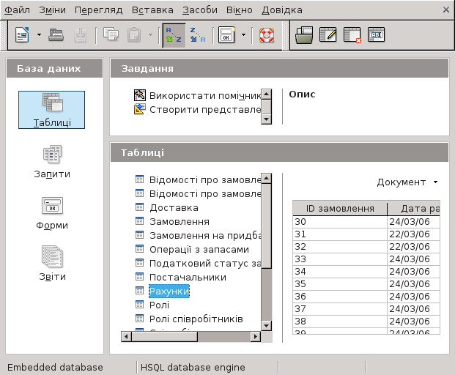
Task: Select the Замовлення table
Action: click(x=180, y=222)
